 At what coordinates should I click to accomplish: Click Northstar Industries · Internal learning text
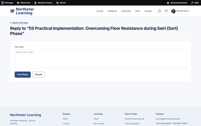(23, 122)
